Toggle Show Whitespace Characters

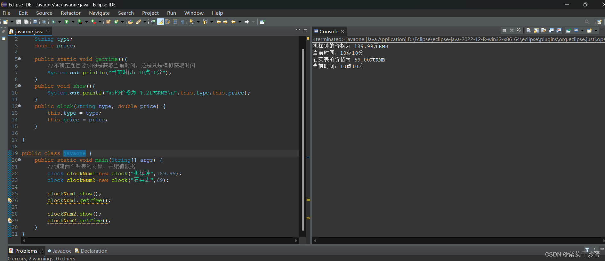point(182,22)
